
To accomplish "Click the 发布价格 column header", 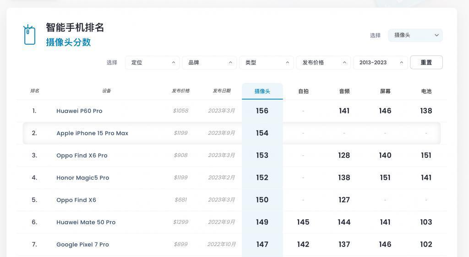I will [180, 91].
